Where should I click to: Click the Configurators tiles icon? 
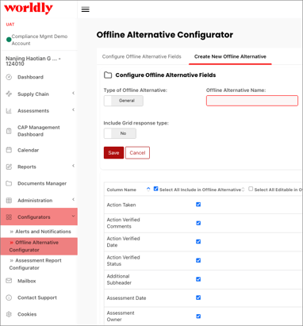point(9,217)
